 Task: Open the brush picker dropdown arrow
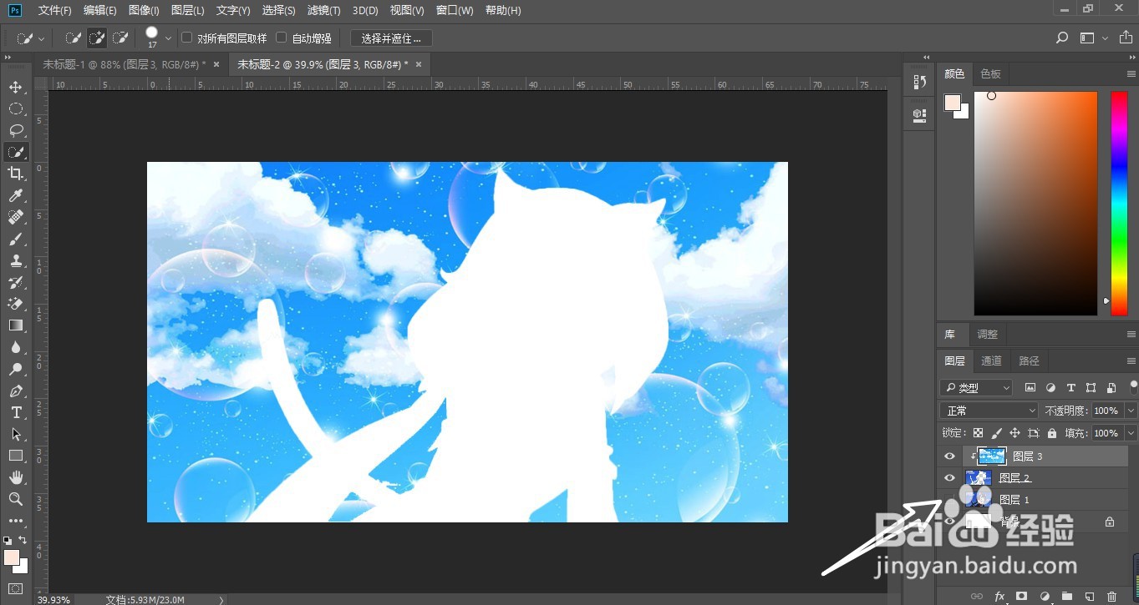click(x=169, y=38)
